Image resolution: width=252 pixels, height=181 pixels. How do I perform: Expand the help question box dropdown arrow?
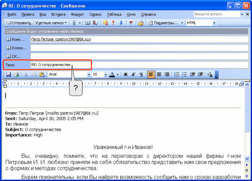click(x=242, y=14)
